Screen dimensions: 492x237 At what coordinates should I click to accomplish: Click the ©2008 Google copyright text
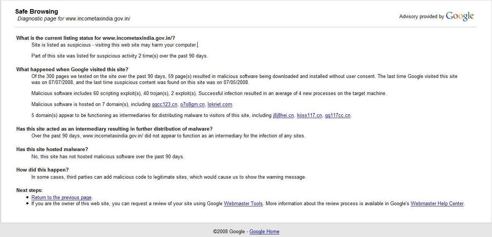229,232
